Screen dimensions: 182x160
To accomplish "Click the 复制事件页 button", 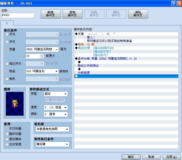I will (72, 14).
